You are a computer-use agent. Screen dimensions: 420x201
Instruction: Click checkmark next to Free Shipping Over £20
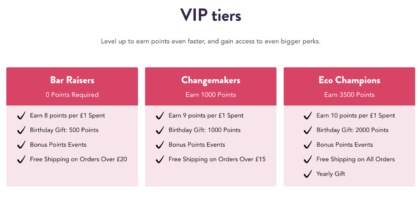click(21, 159)
